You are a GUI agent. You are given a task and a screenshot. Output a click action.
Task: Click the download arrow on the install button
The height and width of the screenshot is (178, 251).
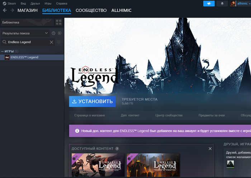[x=74, y=101]
